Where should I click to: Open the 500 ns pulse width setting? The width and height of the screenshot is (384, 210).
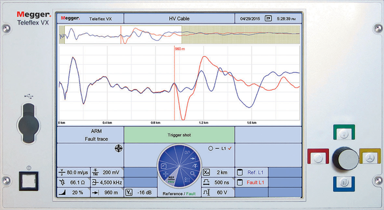click(218, 183)
